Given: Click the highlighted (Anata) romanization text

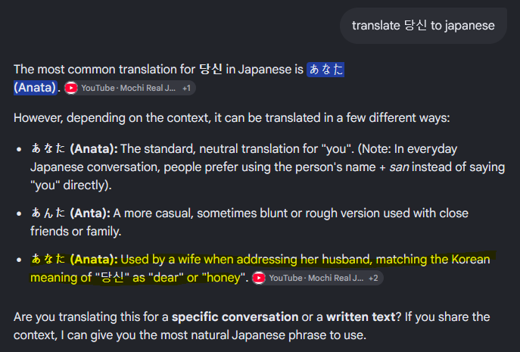Looking at the screenshot, I should click(35, 88).
